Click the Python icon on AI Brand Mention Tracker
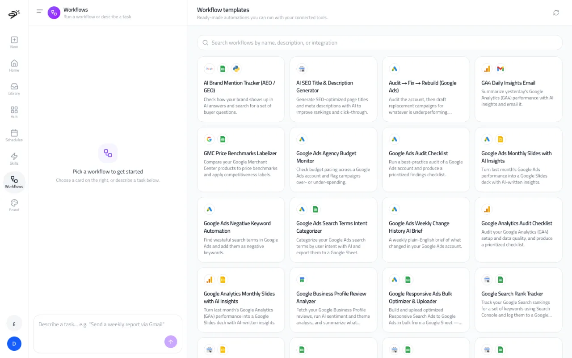Image resolution: width=572 pixels, height=358 pixels. 236,68
